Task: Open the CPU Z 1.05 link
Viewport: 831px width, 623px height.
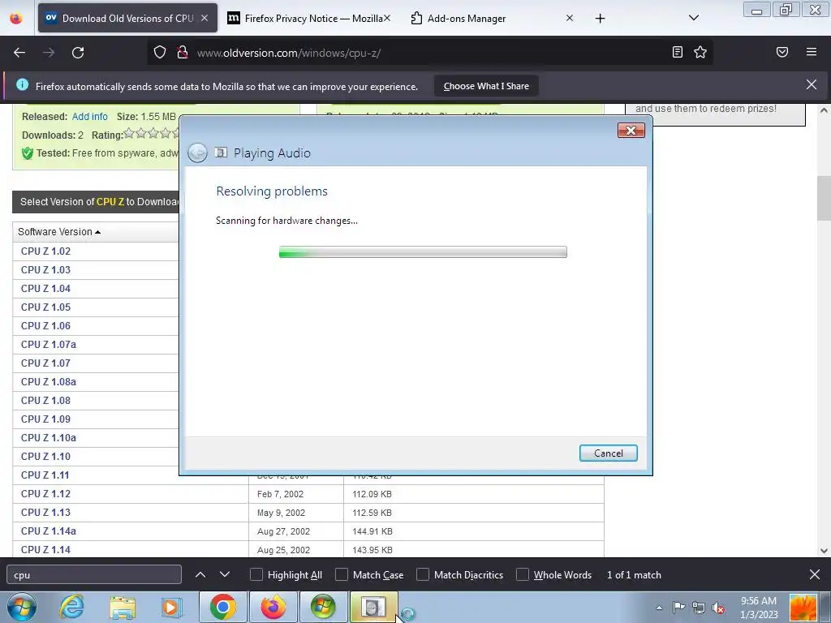Action: 45,307
